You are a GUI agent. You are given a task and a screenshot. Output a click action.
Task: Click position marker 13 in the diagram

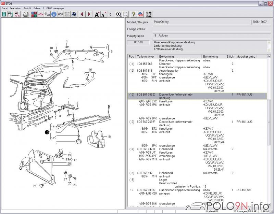pos(47,132)
